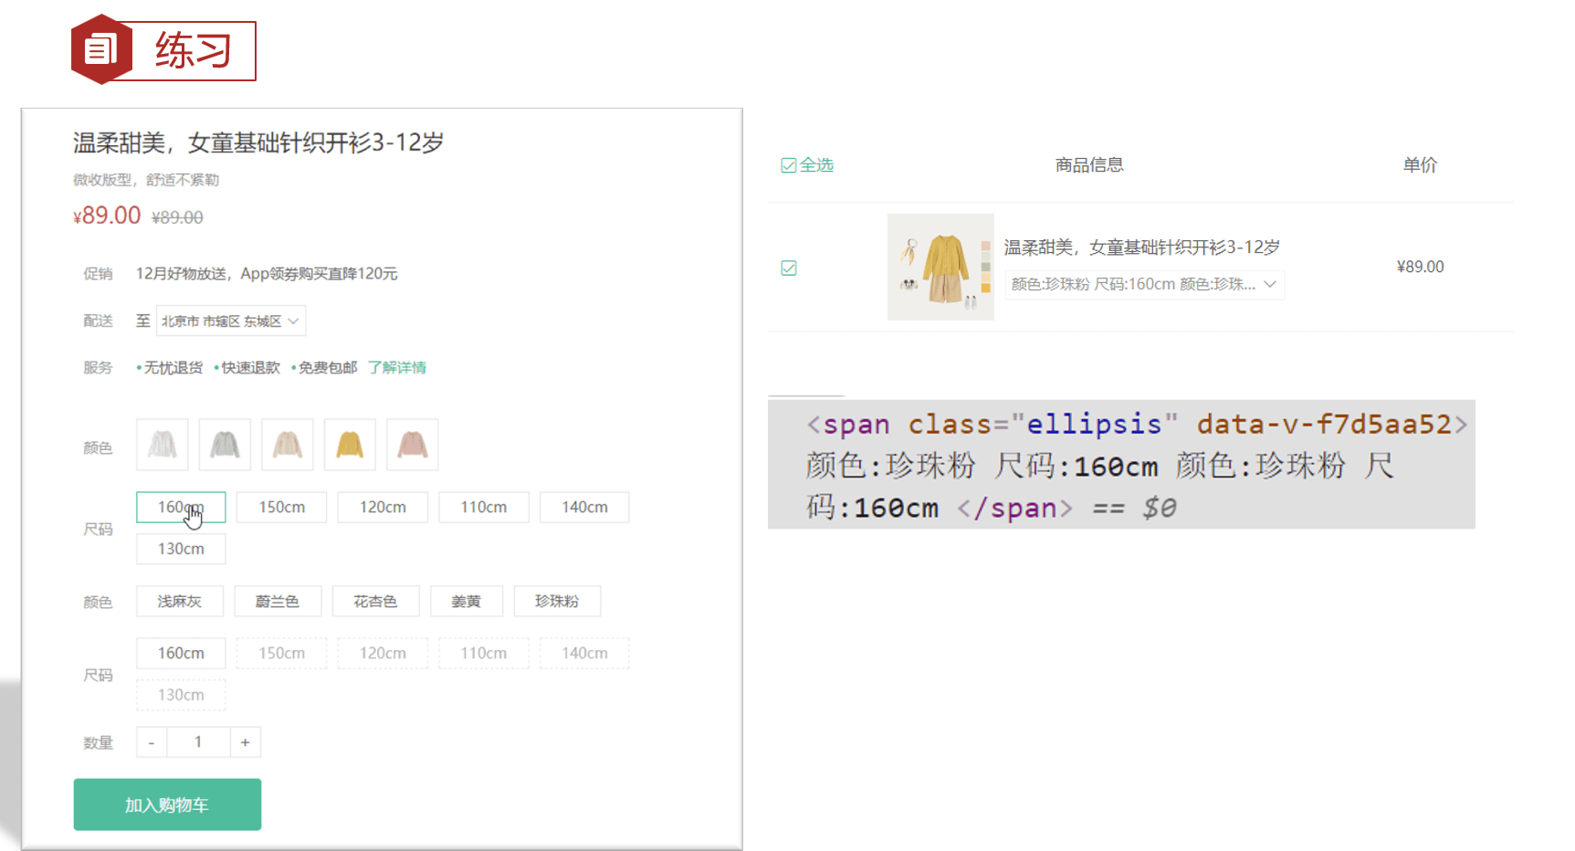Expand the cart item 颜色:珍珠粉 尺码:160cm spec dropdown
The image size is (1575, 851).
click(x=1144, y=284)
